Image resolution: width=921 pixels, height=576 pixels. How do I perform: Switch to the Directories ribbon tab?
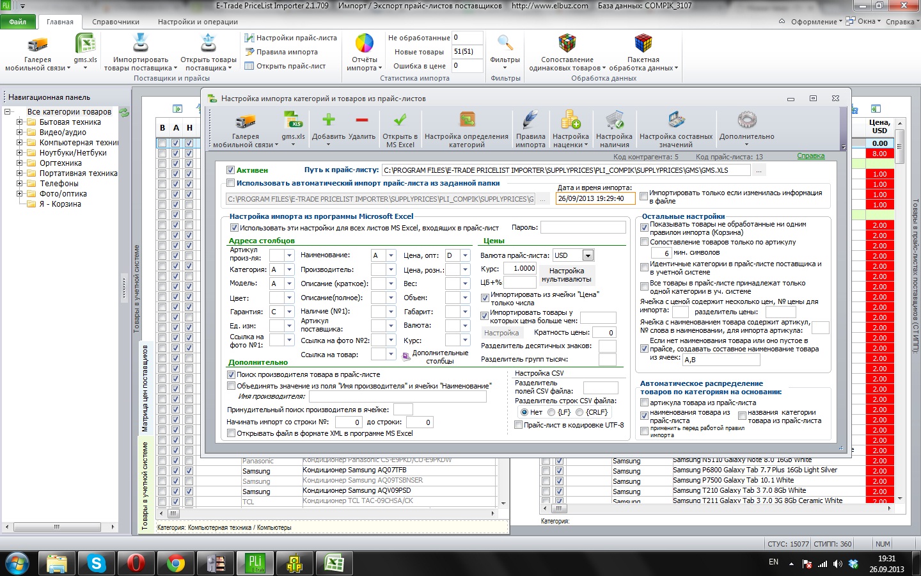[116, 22]
